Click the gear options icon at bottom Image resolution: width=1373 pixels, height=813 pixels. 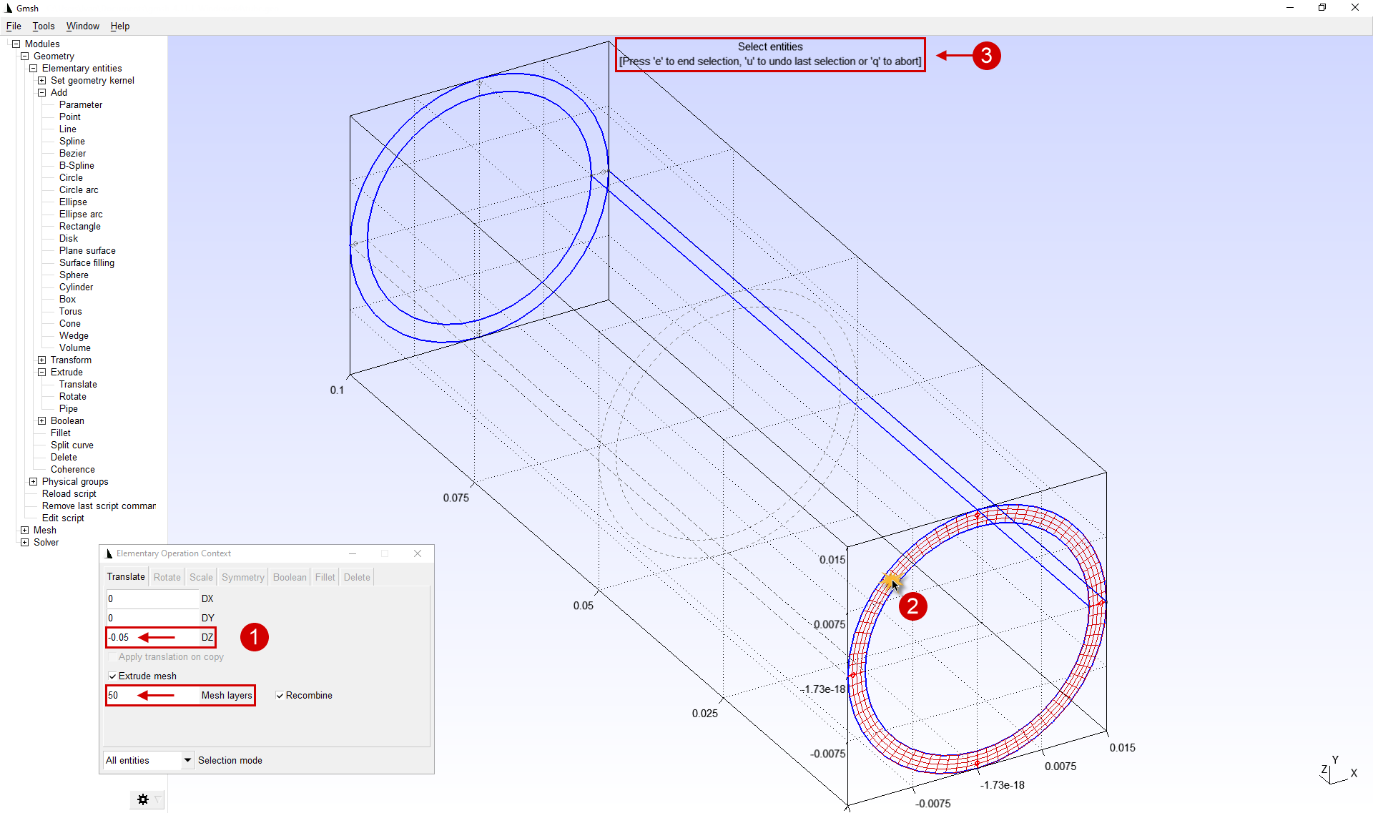[143, 799]
